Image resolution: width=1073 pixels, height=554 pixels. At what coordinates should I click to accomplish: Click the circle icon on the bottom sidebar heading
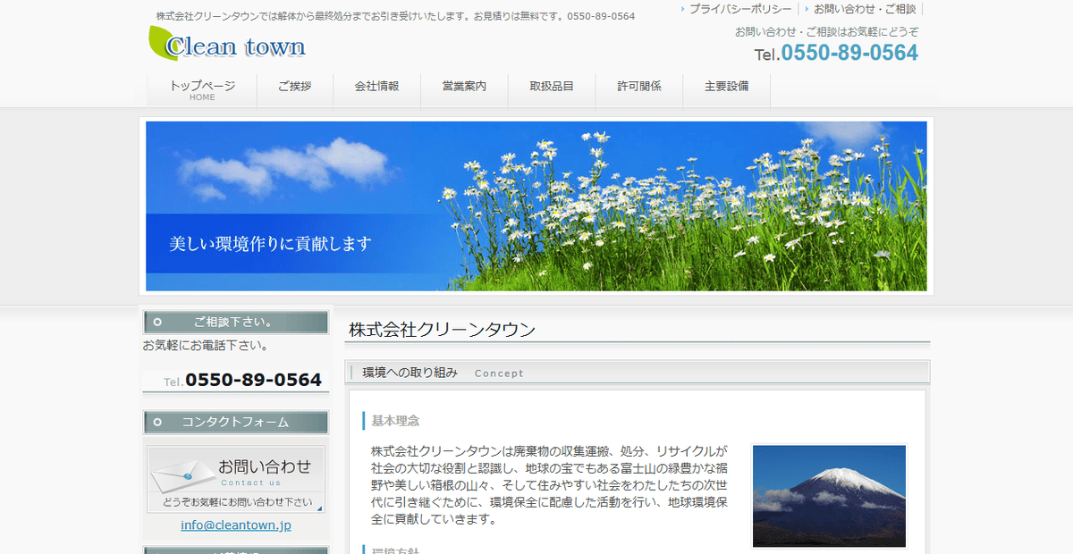158,551
